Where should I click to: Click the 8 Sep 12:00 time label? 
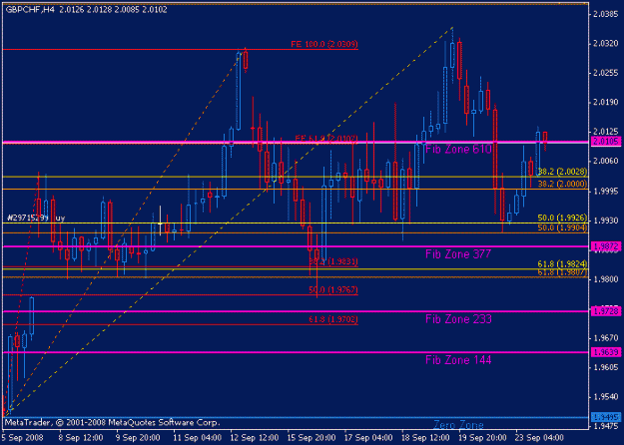(81, 438)
